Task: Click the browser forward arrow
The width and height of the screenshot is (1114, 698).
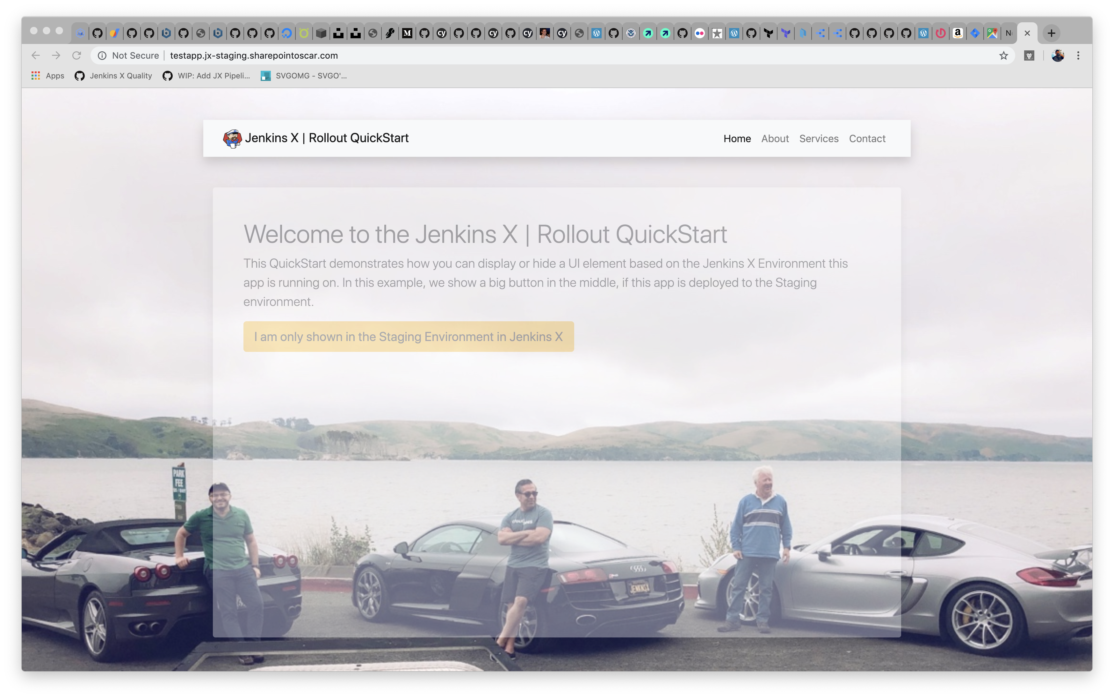Action: click(x=56, y=55)
